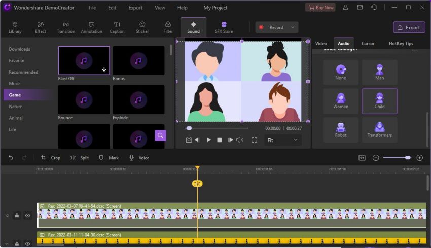The image size is (431, 248).
Task: Undo the last action
Action: tap(11, 158)
